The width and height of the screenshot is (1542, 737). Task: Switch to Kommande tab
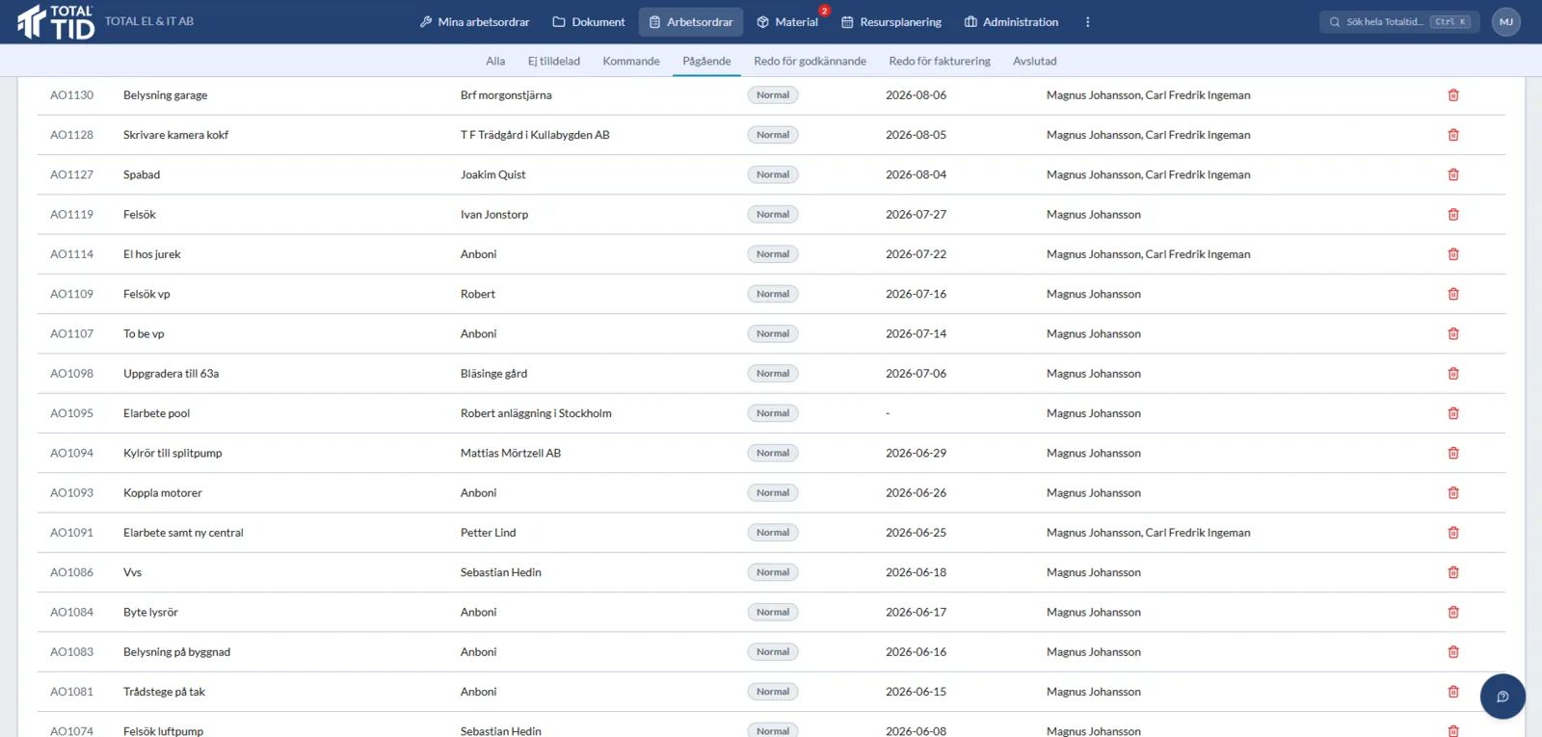click(x=631, y=61)
